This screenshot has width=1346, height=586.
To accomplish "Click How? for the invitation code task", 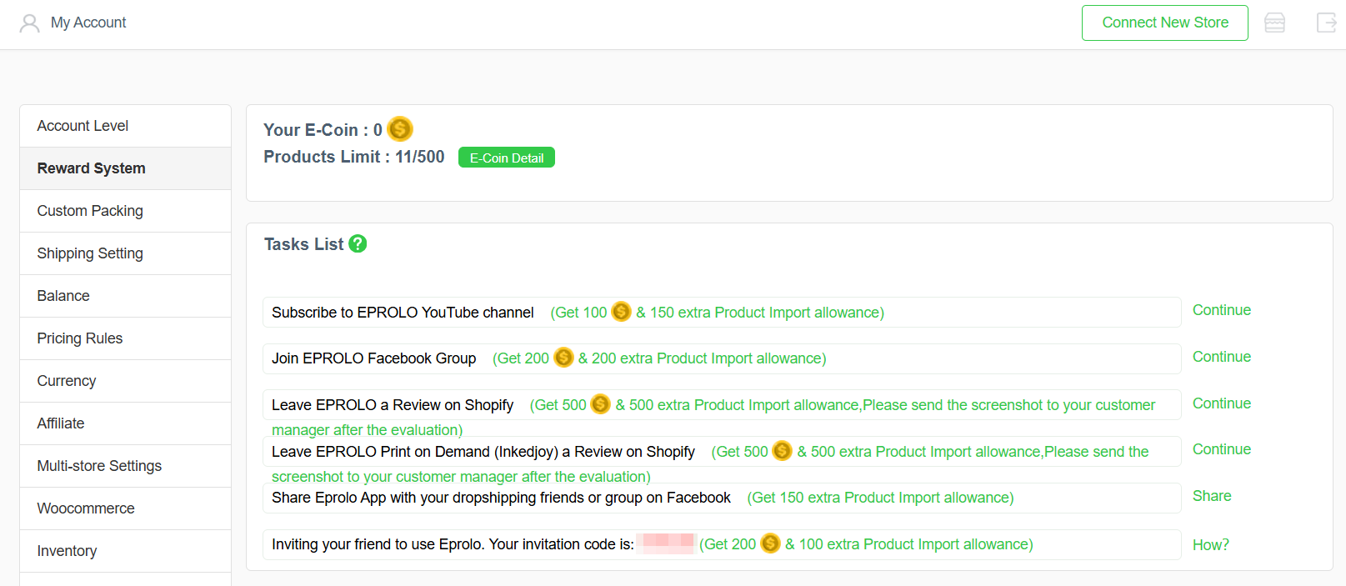I will pyautogui.click(x=1210, y=545).
